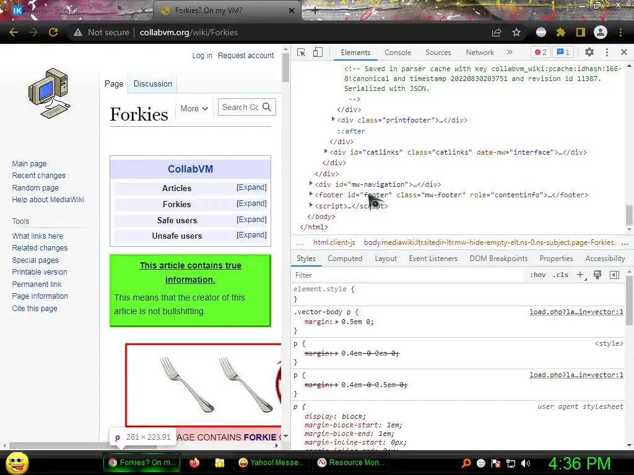The width and height of the screenshot is (634, 475).
Task: Select the html.client-js breadcrumb
Action: coord(334,242)
